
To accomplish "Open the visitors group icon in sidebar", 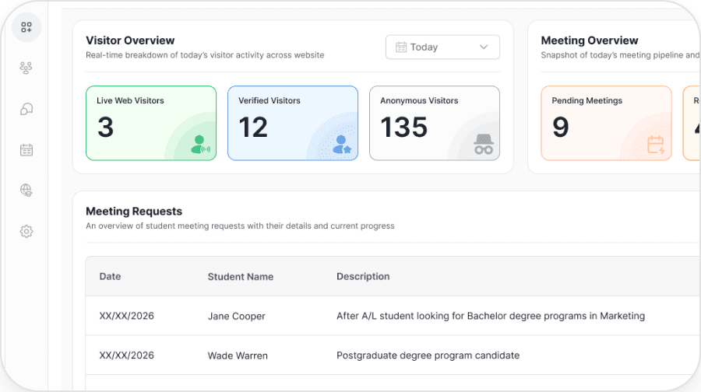I will (x=26, y=68).
